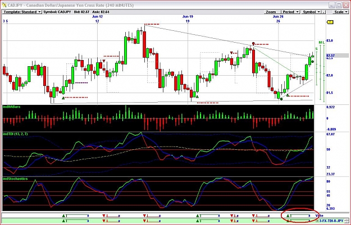The image size is (351, 225).
Task: Click the red pin marker at the Jun 26 swing high
Action: [x=253, y=44]
